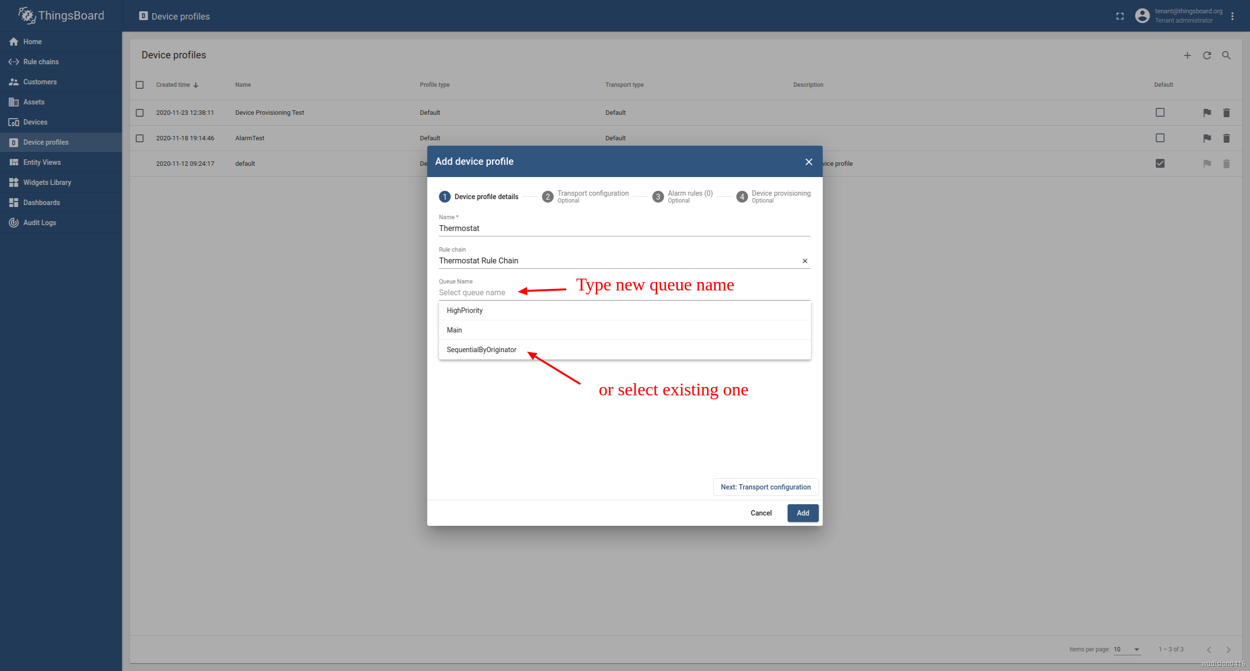
Task: Check the AlarmTest row checkbox
Action: coord(140,138)
